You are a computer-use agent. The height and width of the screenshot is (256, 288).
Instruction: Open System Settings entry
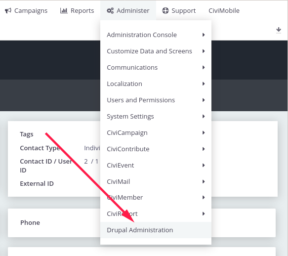(156, 116)
